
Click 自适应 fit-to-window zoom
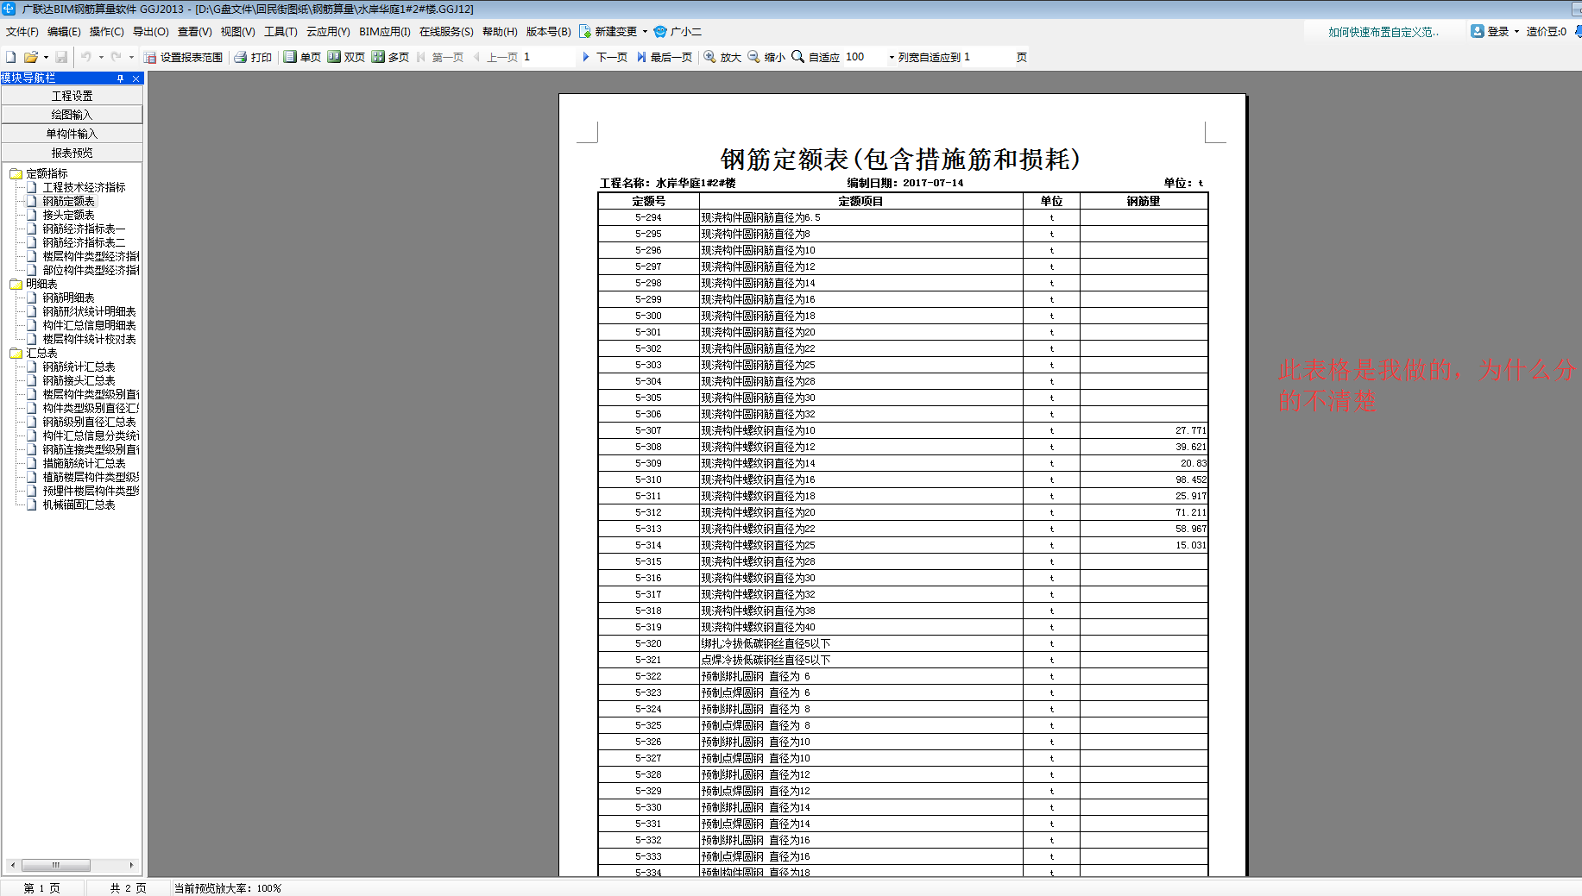tap(816, 57)
